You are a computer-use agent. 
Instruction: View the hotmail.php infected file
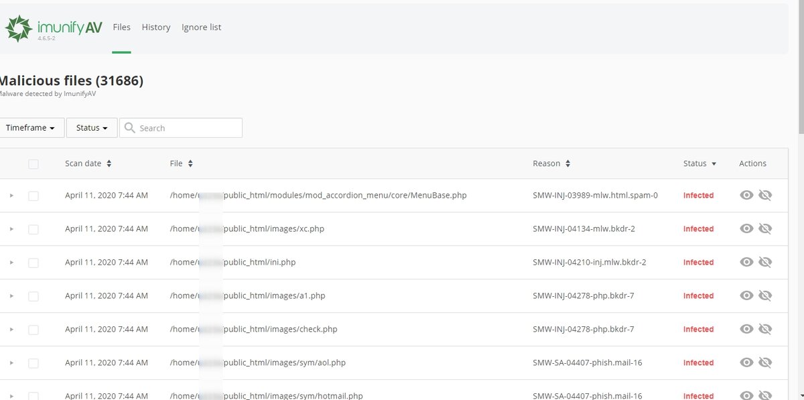746,395
